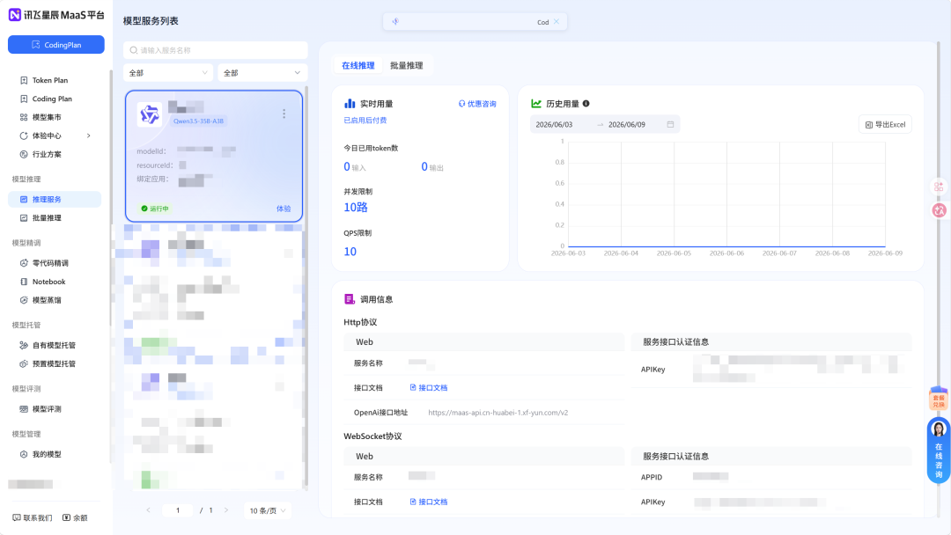The height and width of the screenshot is (535, 951).
Task: Click the 调用信息 document icon
Action: coord(350,299)
